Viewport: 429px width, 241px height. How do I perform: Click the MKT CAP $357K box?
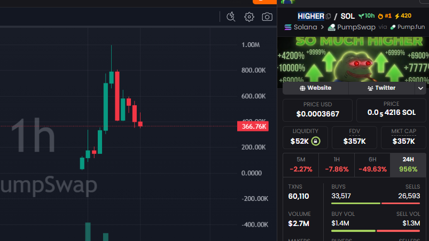(403, 137)
